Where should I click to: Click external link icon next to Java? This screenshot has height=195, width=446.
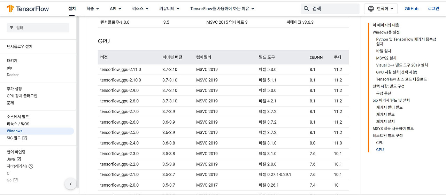coord(19,159)
